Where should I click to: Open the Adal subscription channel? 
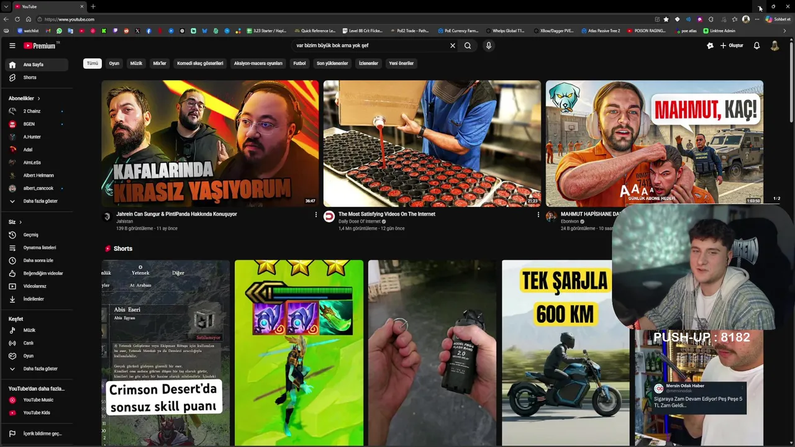[x=36, y=150]
